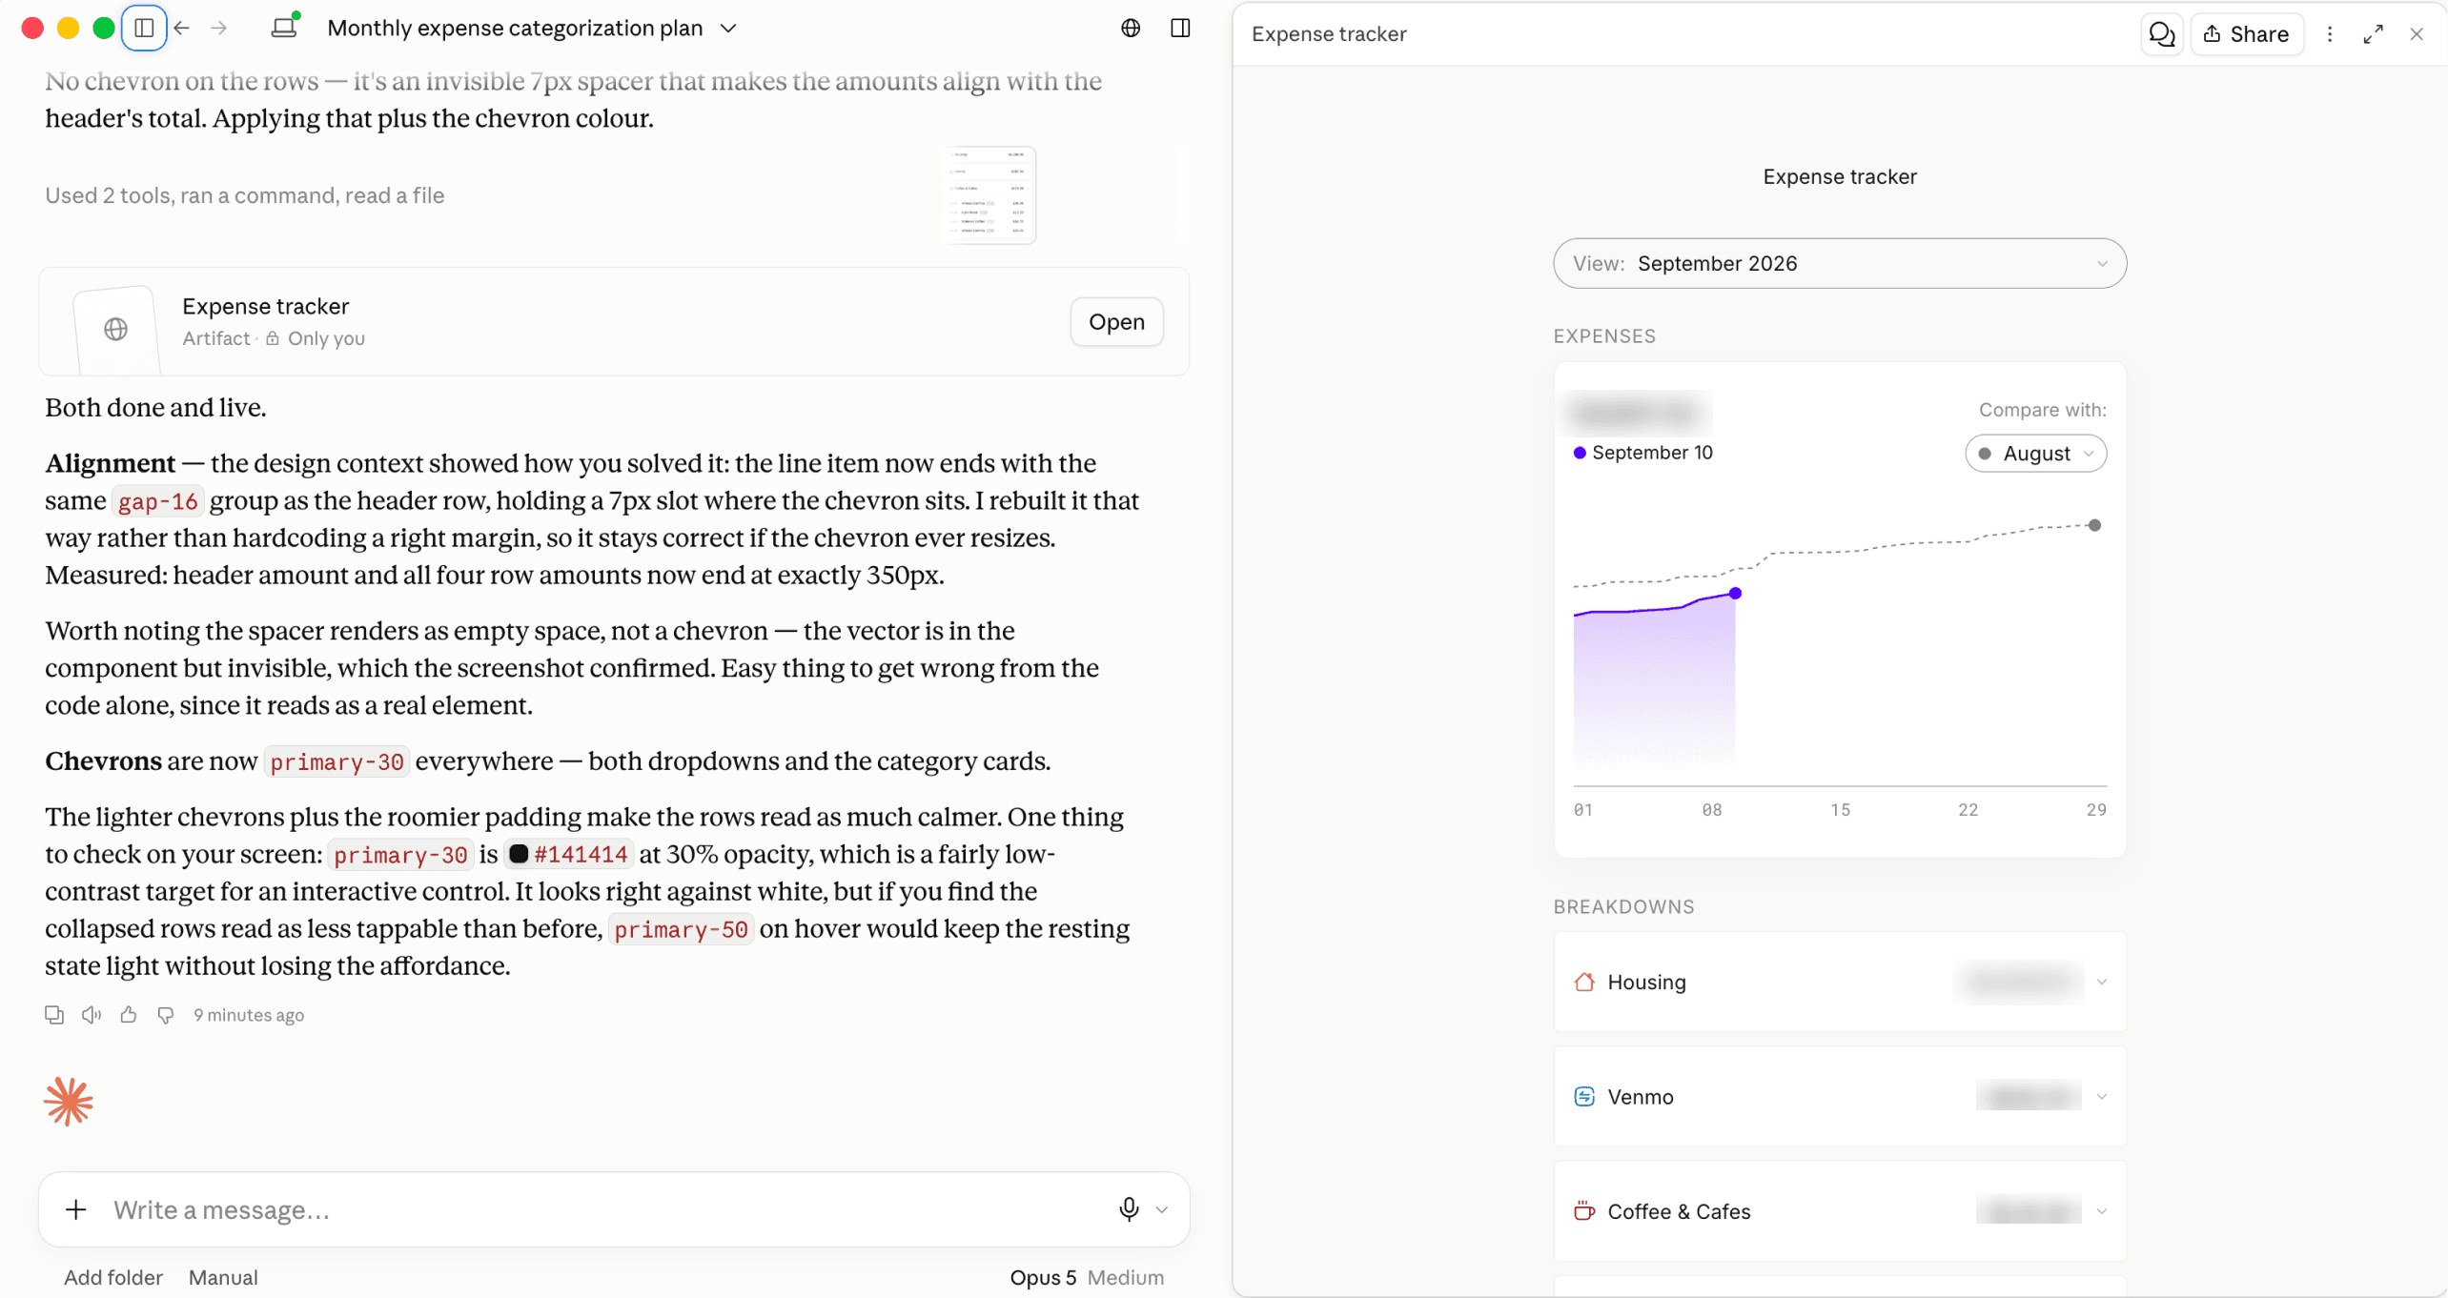Click the Venmo category icon
The height and width of the screenshot is (1298, 2448).
pos(1584,1096)
